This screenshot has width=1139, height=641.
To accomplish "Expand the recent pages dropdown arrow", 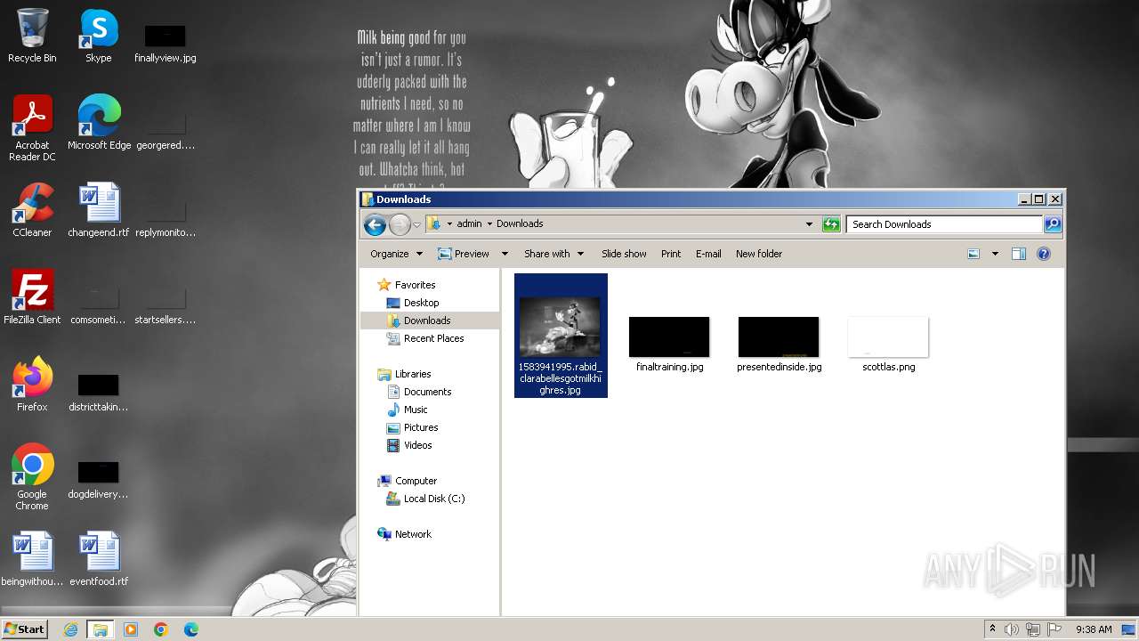I will pos(416,224).
